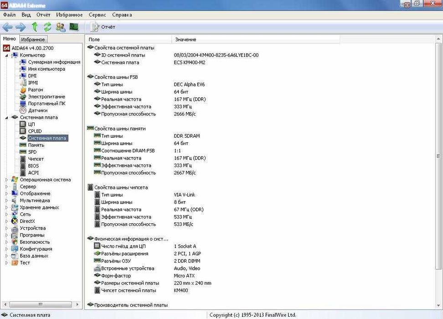
Task: Click the Производитель системной платы group header
Action: coord(128,305)
